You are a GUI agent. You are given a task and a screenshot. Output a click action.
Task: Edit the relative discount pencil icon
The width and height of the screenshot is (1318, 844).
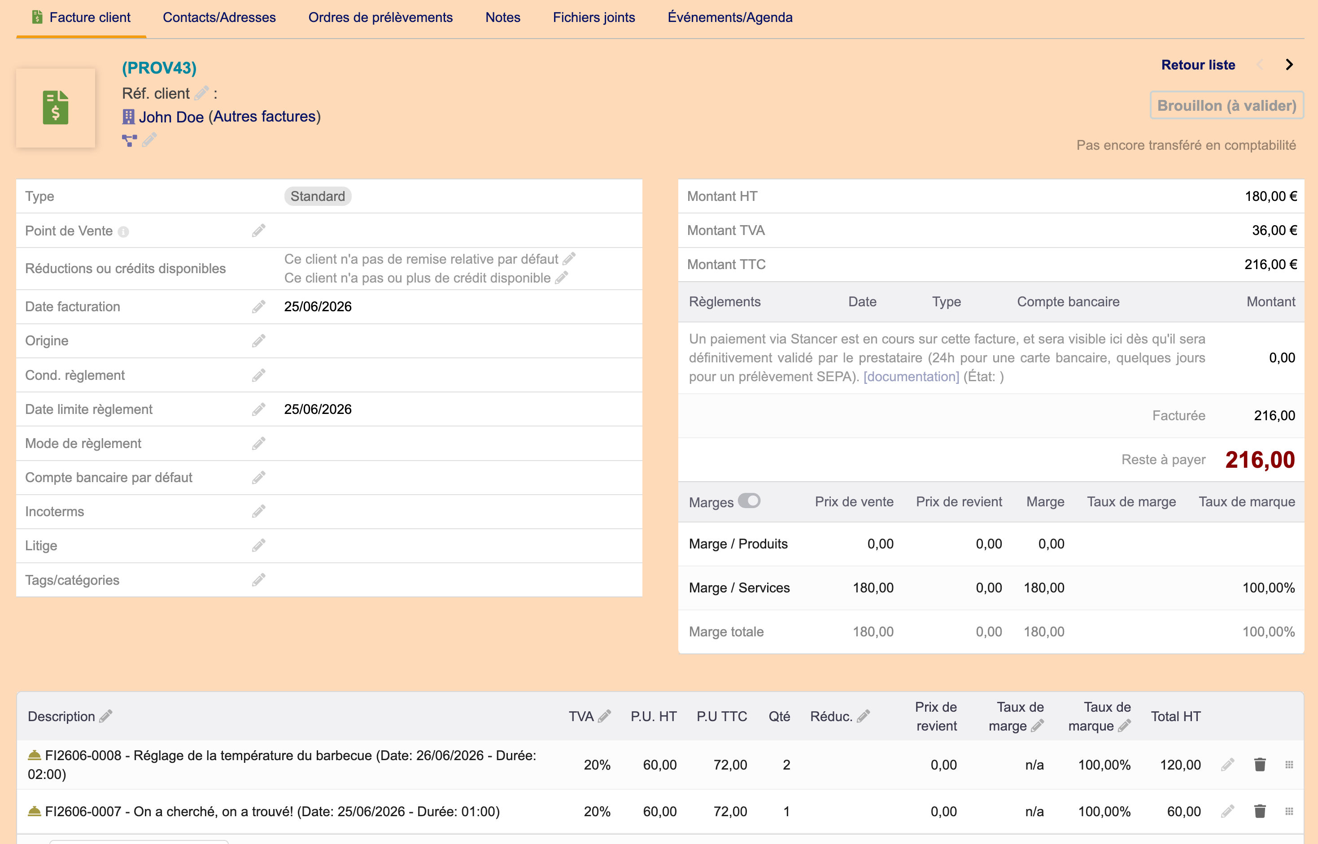[x=569, y=258]
